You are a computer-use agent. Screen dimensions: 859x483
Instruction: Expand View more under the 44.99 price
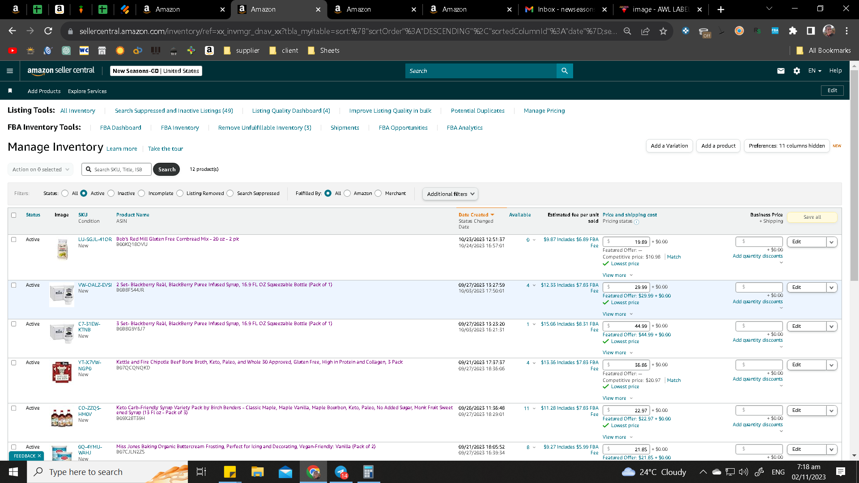pyautogui.click(x=617, y=352)
